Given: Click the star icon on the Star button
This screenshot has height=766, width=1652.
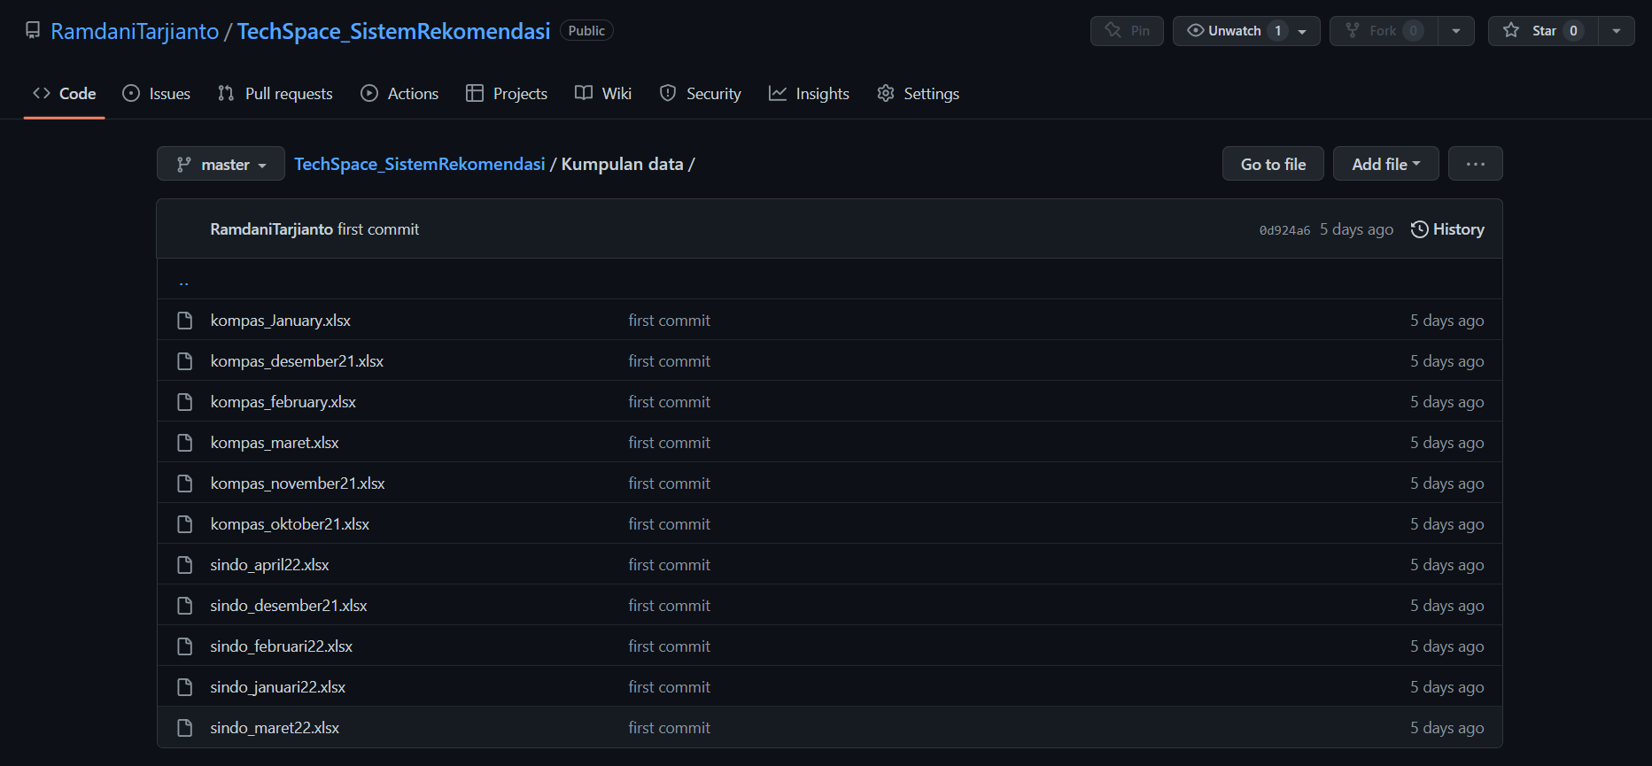Looking at the screenshot, I should click(1511, 30).
